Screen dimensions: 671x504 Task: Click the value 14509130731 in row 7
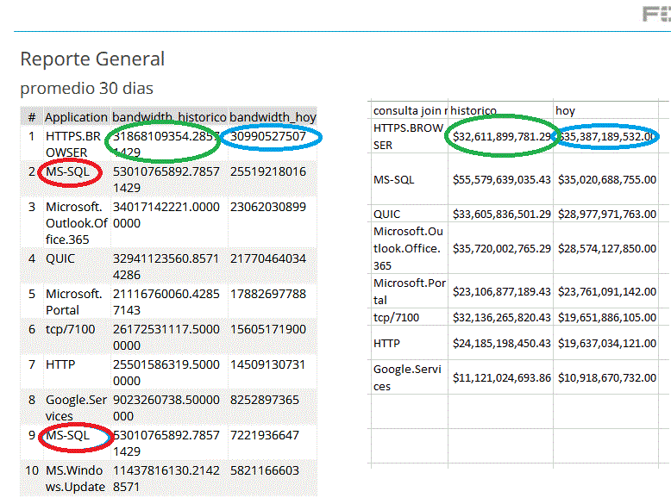pyautogui.click(x=268, y=364)
